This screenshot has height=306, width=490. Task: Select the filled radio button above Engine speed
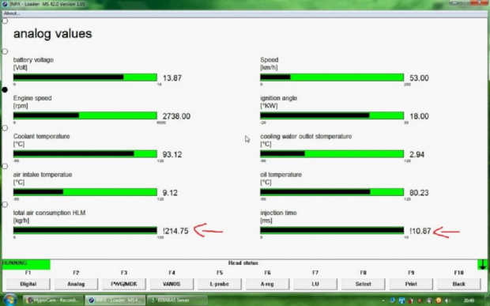point(5,89)
